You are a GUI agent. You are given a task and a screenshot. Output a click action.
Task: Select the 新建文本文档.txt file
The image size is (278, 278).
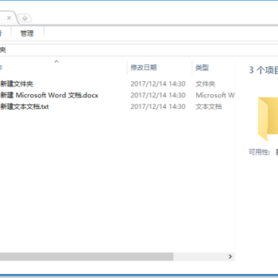click(25, 107)
